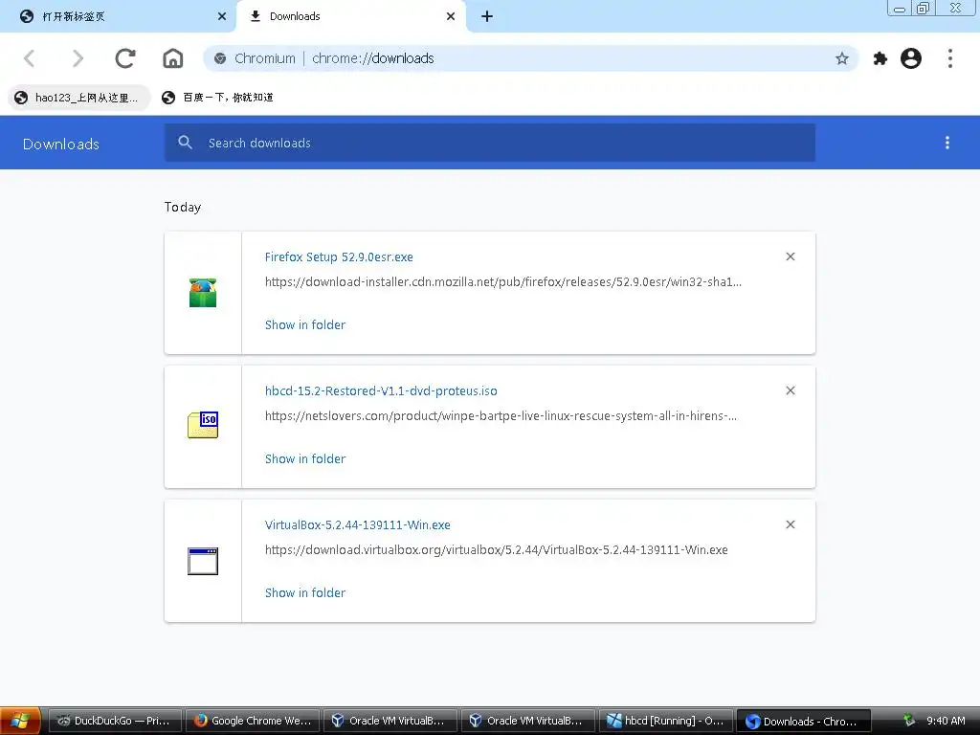
Task: Minimize the Chromium browser window
Action: (x=900, y=8)
